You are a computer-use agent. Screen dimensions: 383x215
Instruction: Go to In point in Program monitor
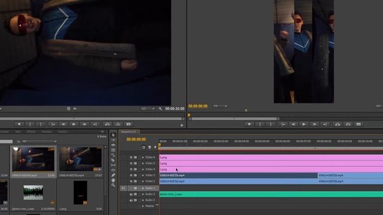(x=283, y=124)
